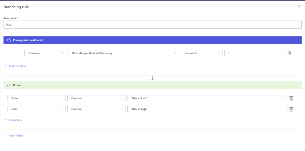
Task: Close the Branching rule panel
Action: click(x=299, y=7)
